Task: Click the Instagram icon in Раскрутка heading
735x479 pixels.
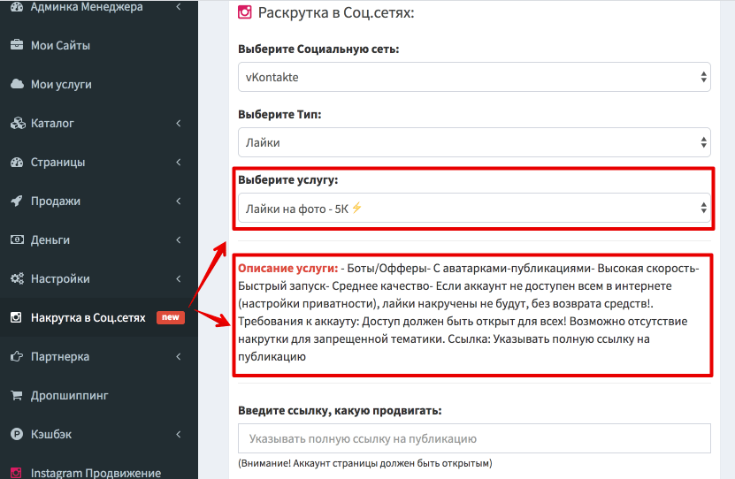Action: (x=245, y=13)
